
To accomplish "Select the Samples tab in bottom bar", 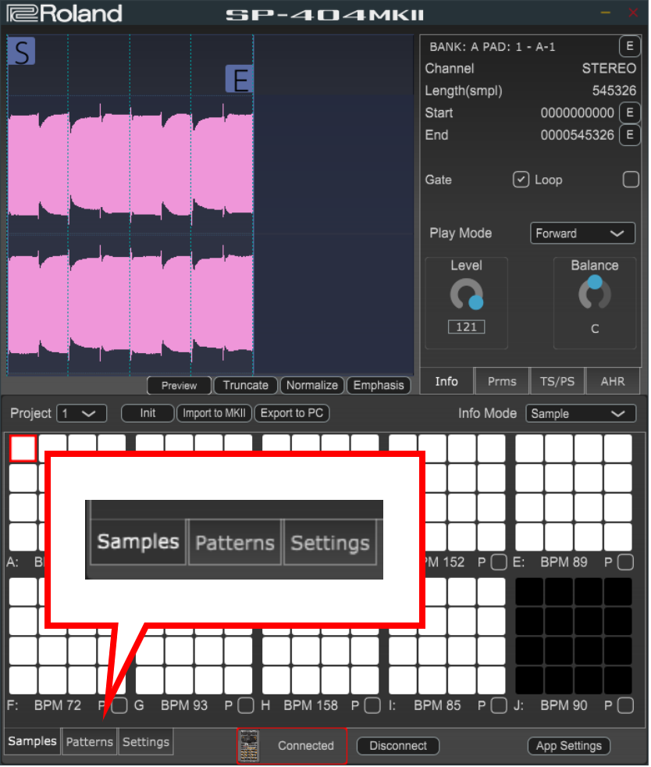I will 33,743.
